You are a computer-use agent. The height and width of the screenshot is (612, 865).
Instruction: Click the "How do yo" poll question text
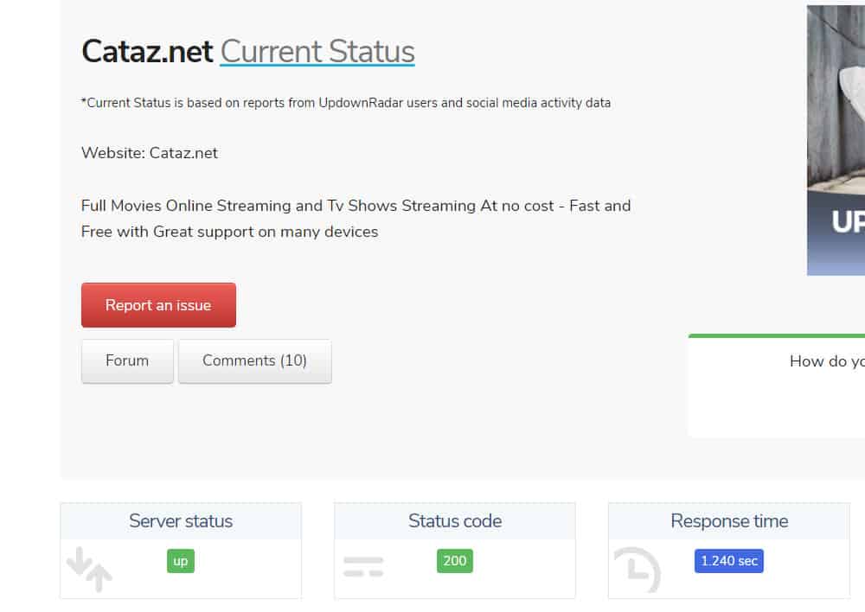tap(826, 361)
